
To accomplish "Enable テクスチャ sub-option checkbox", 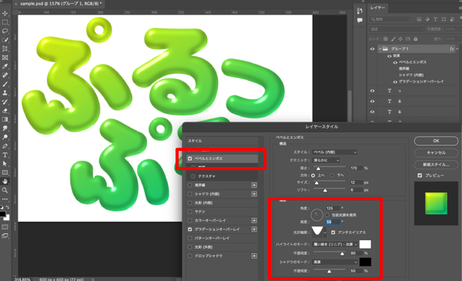I will (193, 176).
